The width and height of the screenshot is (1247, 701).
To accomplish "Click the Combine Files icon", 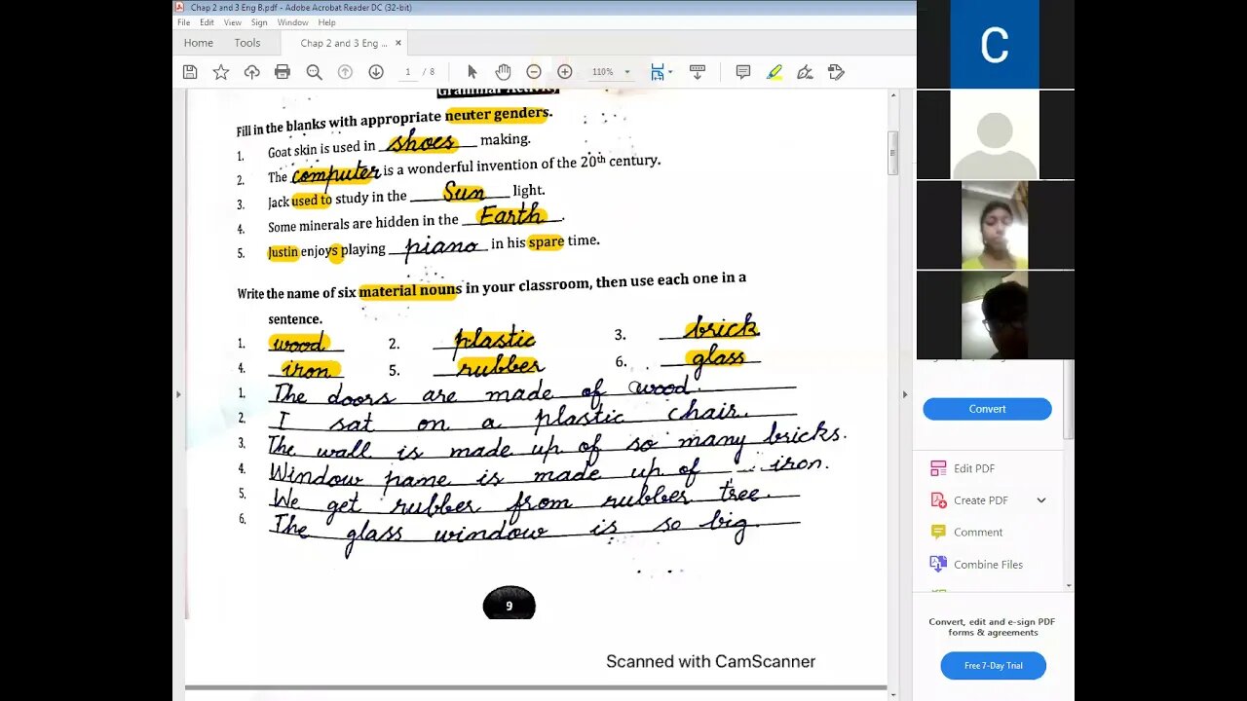I will [x=938, y=565].
